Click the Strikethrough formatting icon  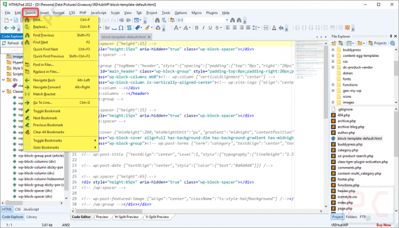click(x=217, y=28)
